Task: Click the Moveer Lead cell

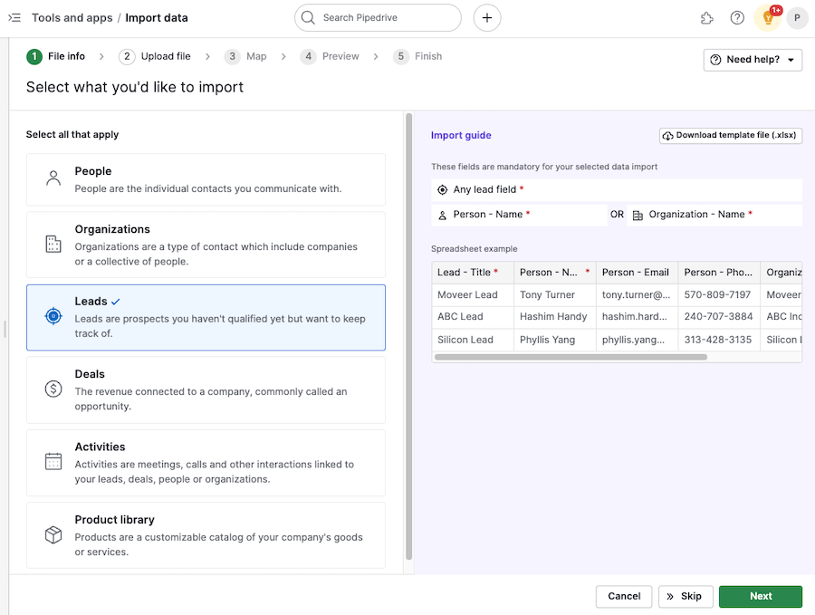Action: [x=473, y=294]
